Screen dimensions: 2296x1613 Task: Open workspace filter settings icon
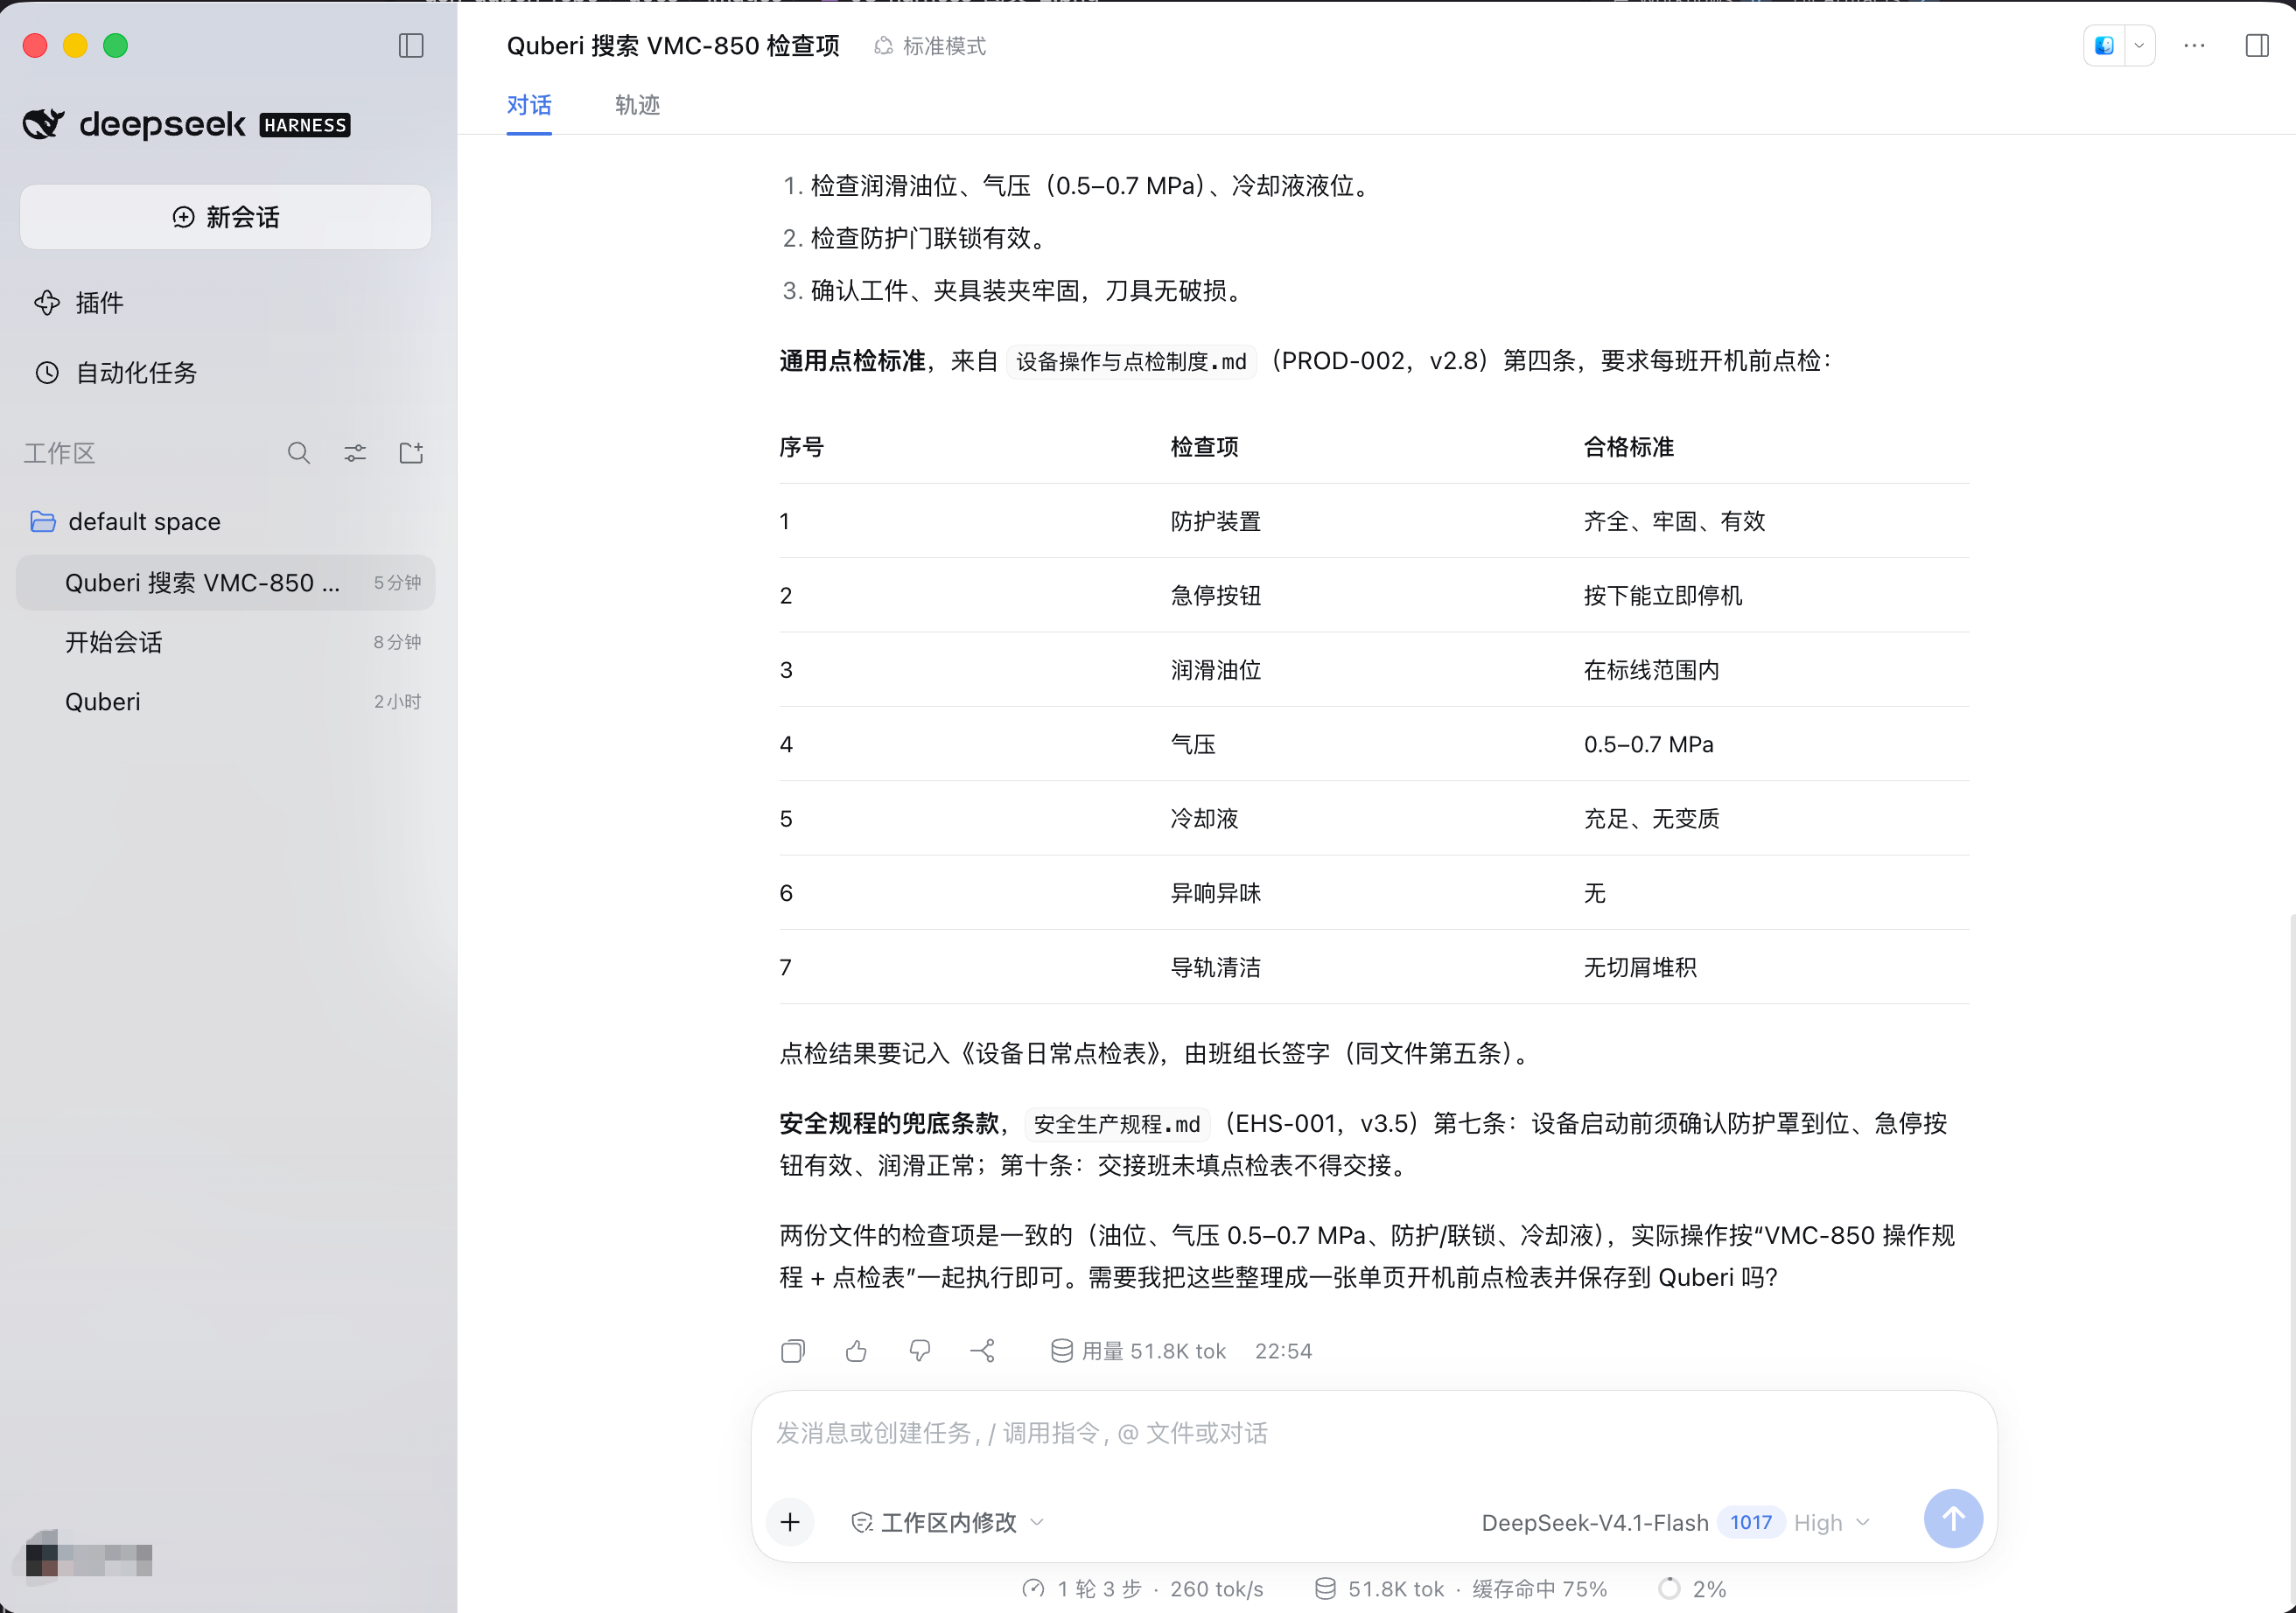[x=355, y=454]
